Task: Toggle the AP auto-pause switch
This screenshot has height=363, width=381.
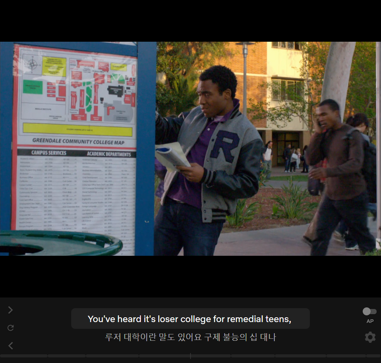Action: [x=369, y=311]
